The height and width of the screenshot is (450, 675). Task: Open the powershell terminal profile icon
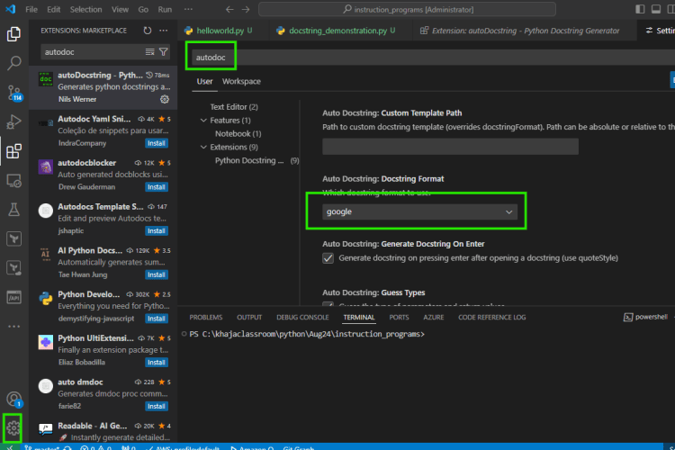click(628, 317)
